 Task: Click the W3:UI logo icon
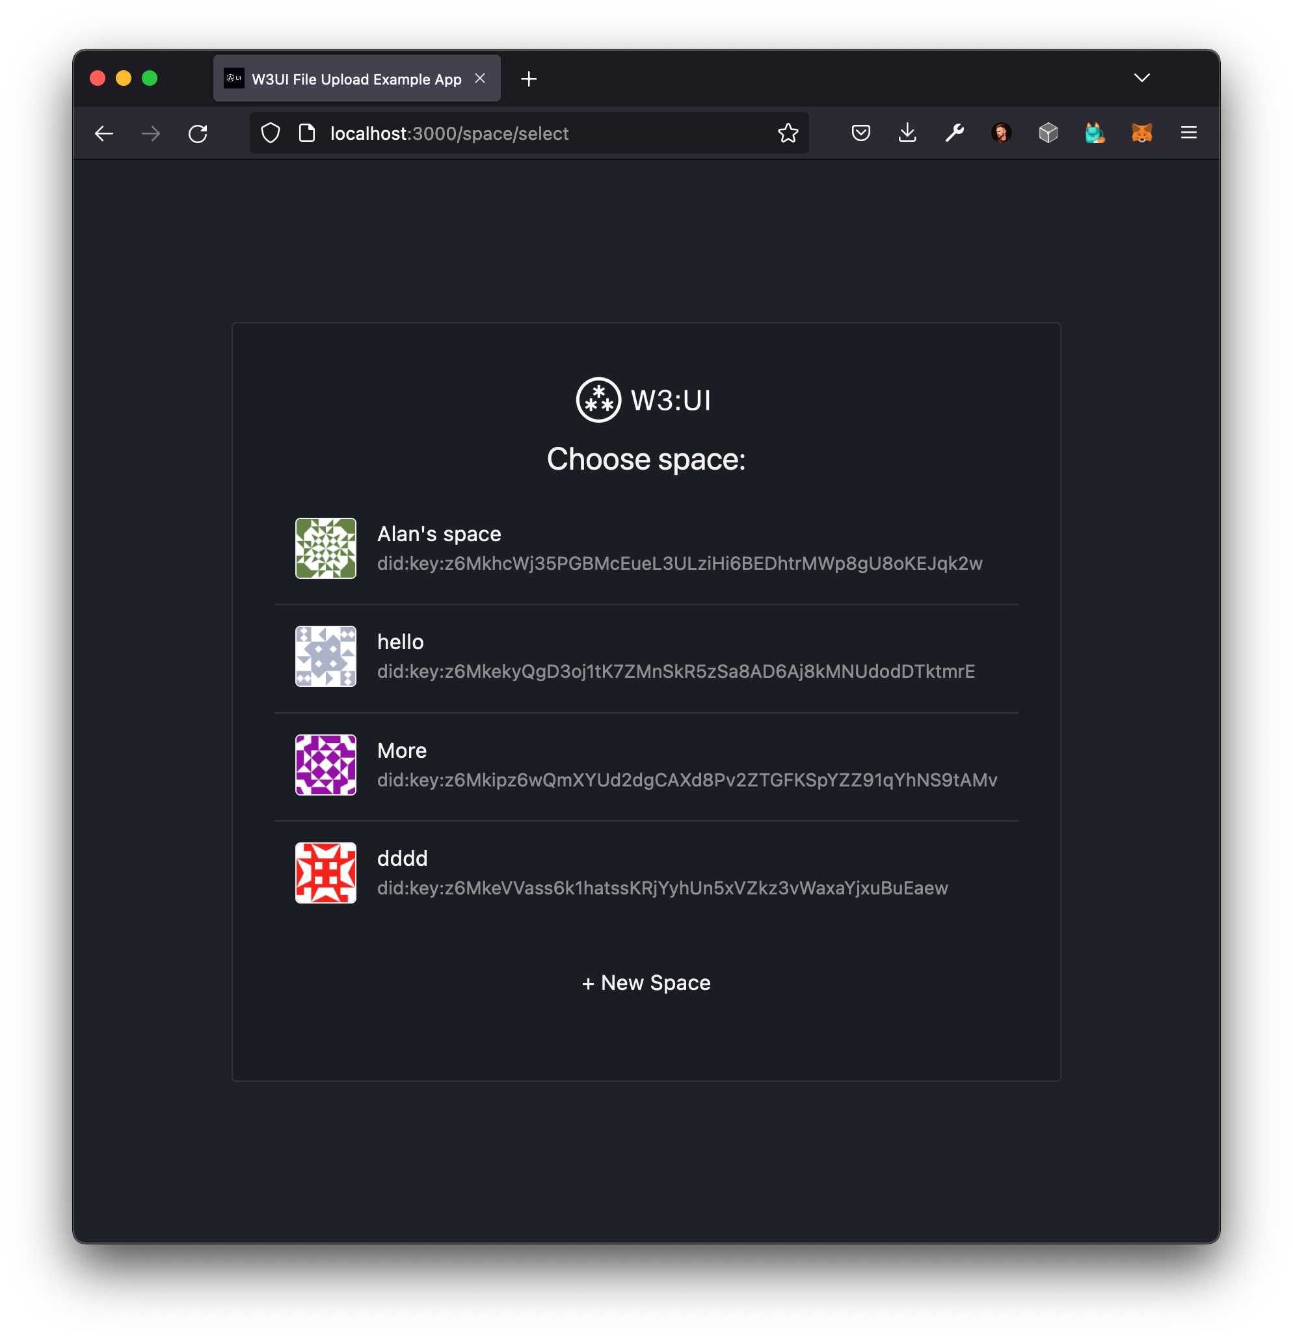598,400
